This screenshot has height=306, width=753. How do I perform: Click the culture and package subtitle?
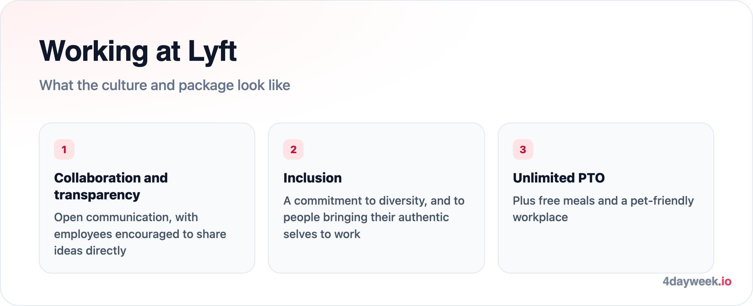[165, 86]
